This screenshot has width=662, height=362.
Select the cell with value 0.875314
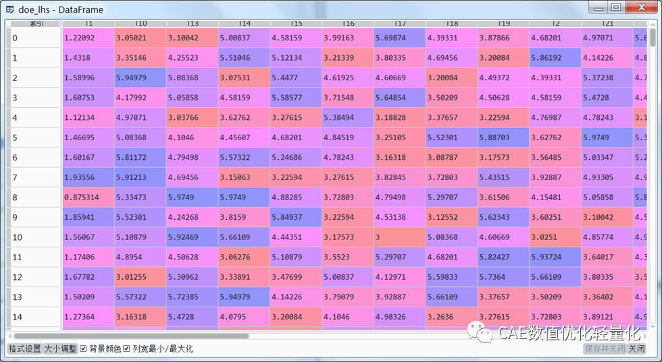(x=88, y=198)
